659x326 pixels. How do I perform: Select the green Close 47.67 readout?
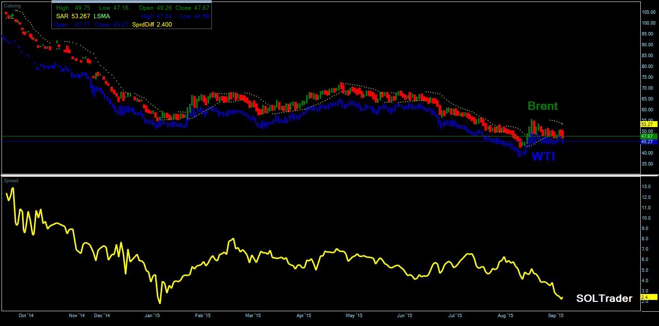click(x=192, y=8)
